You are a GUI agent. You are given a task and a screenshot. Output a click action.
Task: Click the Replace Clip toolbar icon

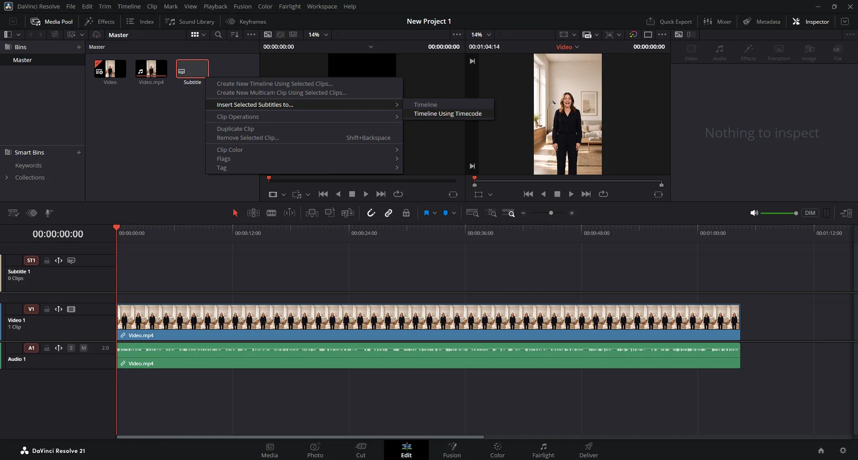(x=348, y=213)
